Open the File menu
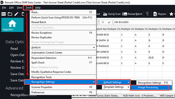Screen dimensions: 175x99 tap(4, 8)
